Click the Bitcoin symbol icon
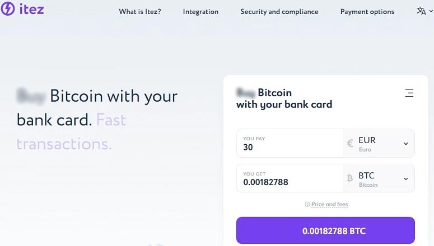 350,178
